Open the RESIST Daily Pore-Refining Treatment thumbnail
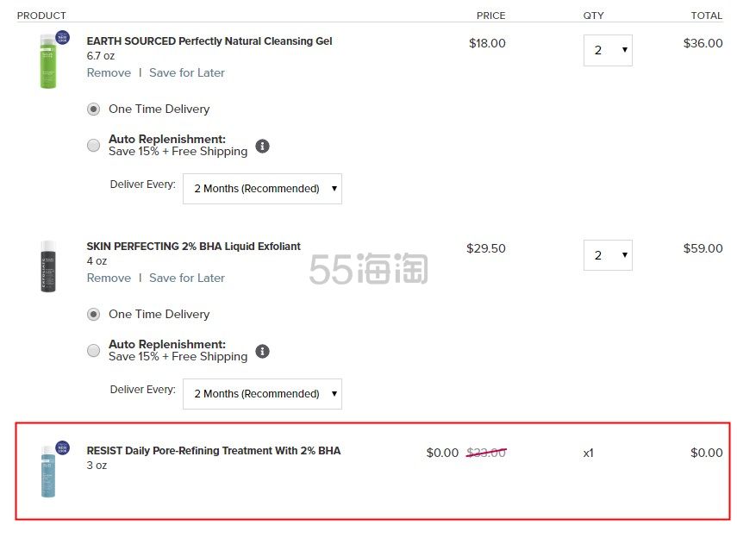Image resolution: width=737 pixels, height=538 pixels. 48,472
